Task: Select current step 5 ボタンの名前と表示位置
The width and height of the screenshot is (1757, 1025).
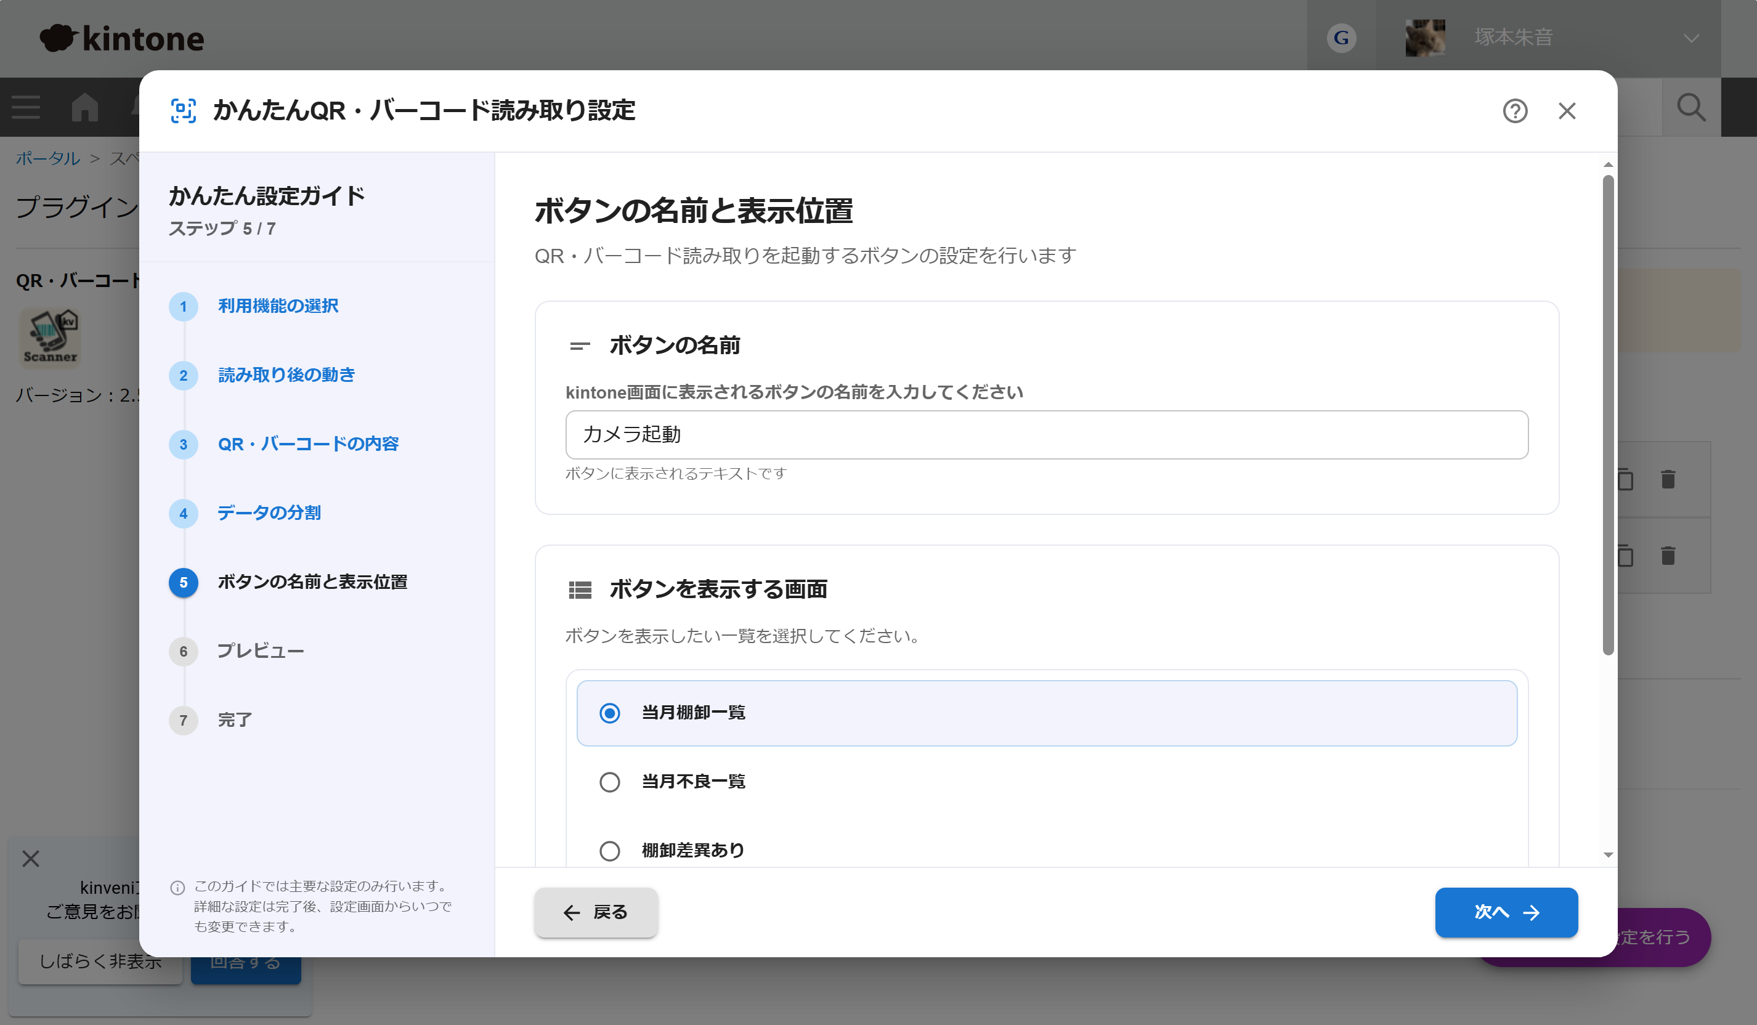Action: click(312, 581)
